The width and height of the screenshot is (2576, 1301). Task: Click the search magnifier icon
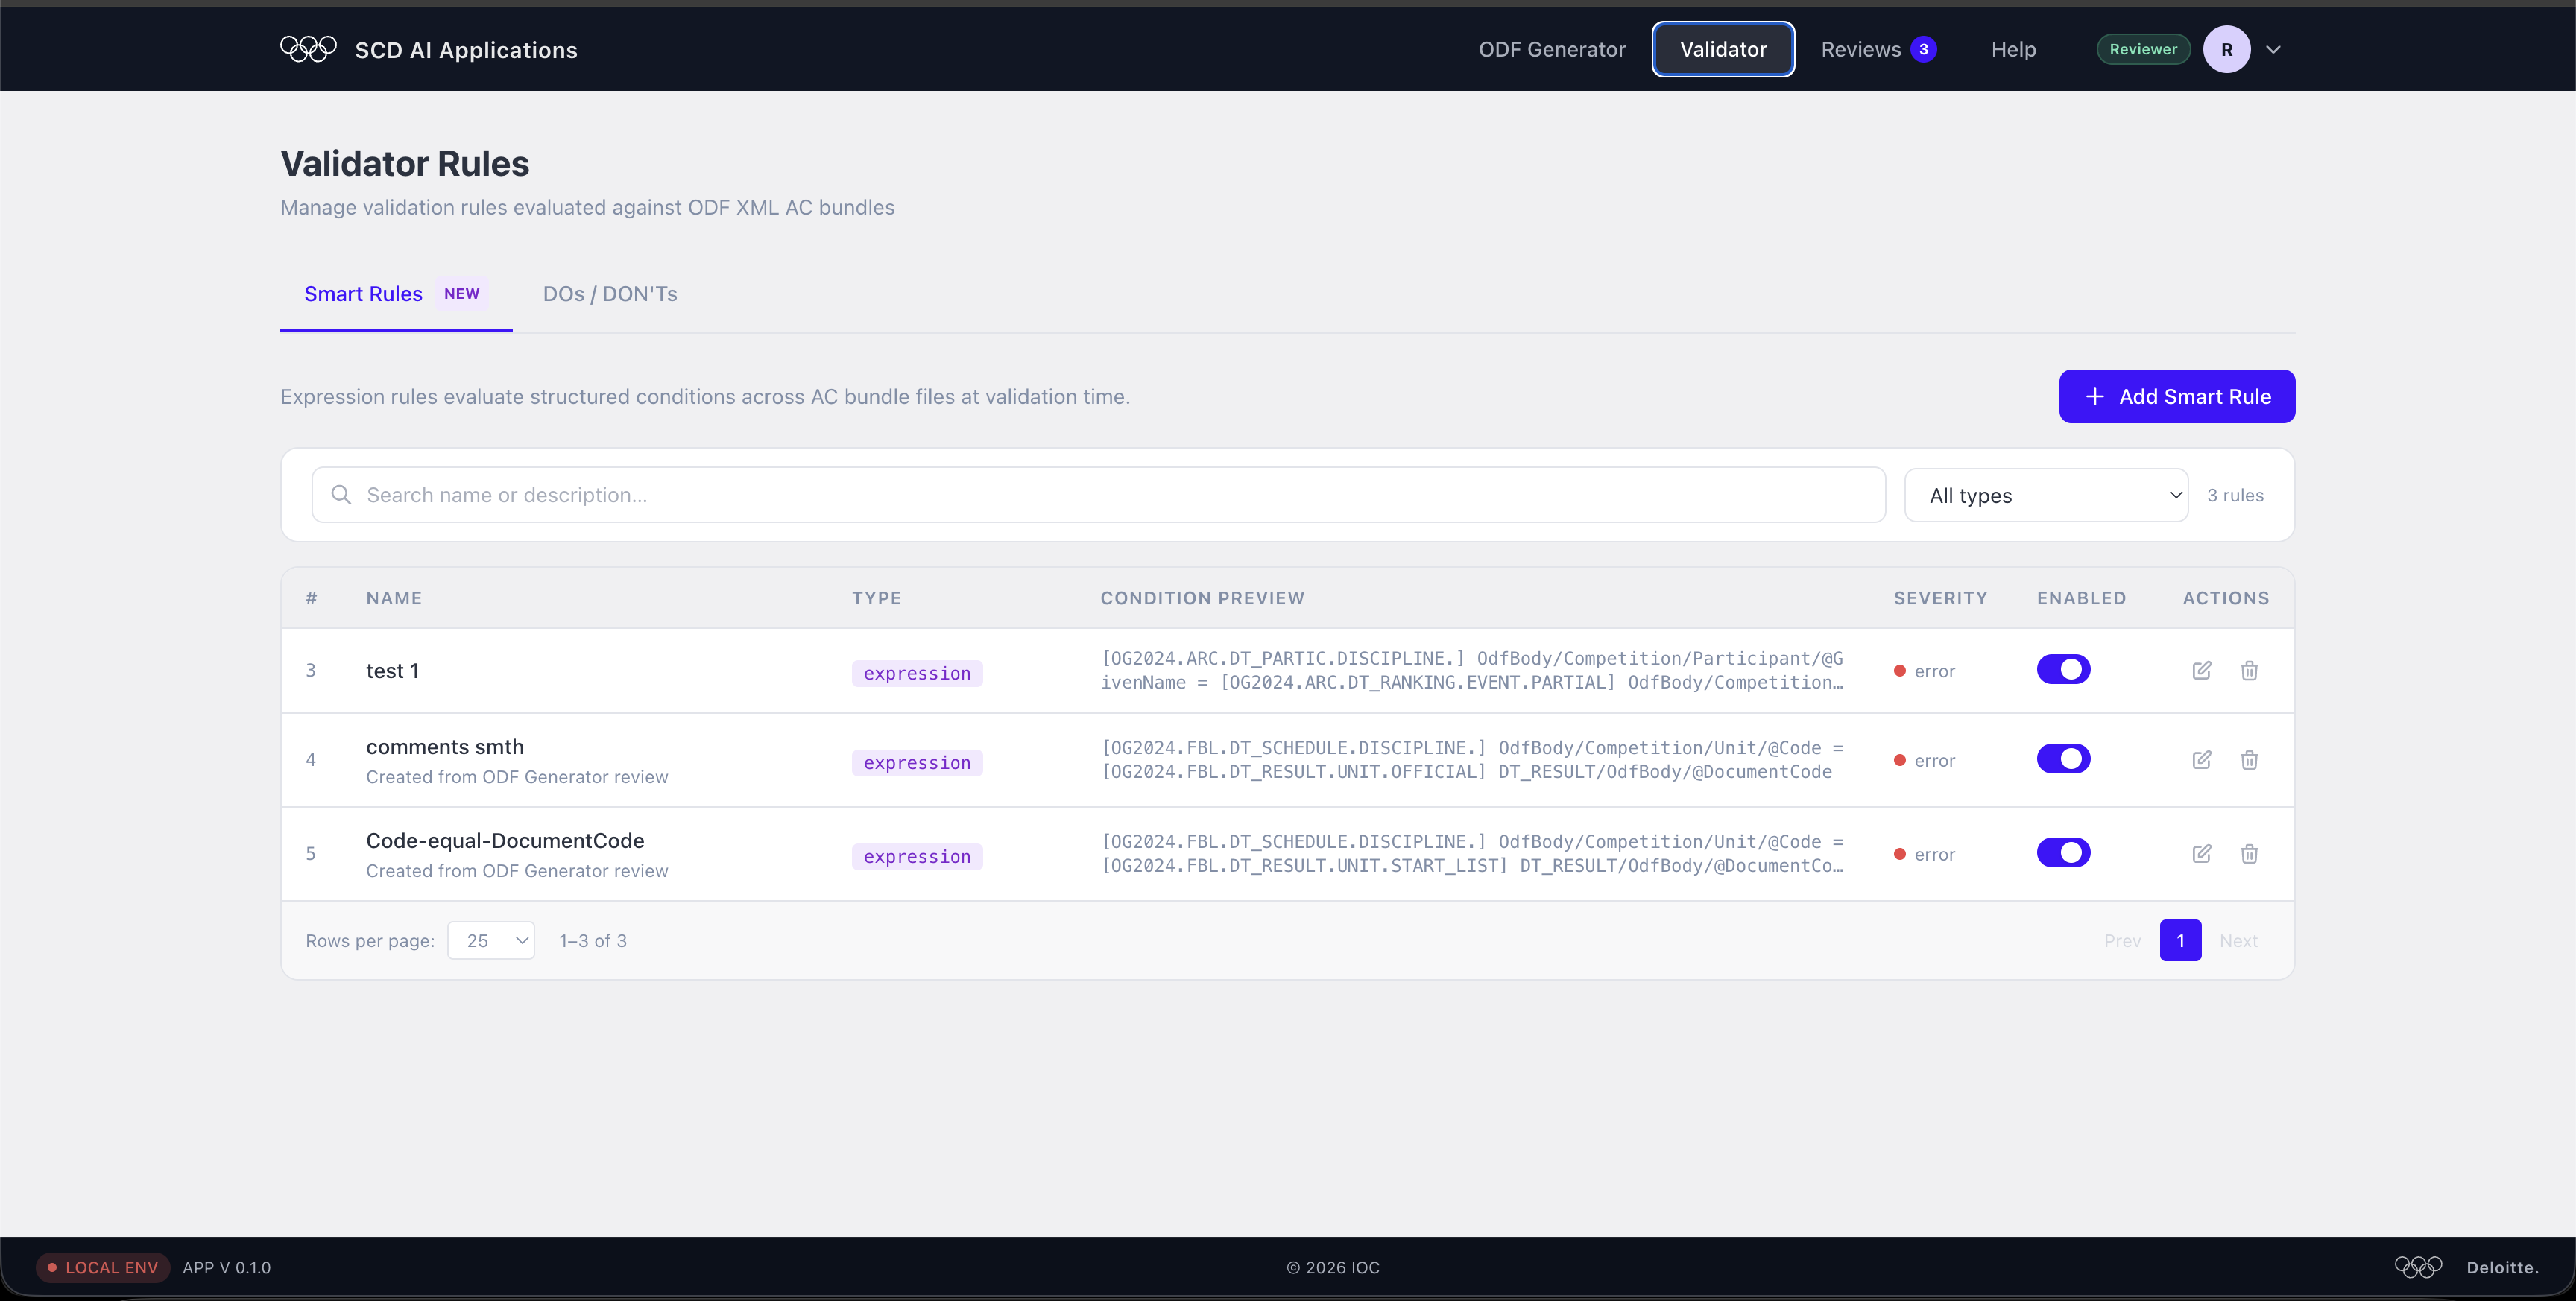point(341,495)
